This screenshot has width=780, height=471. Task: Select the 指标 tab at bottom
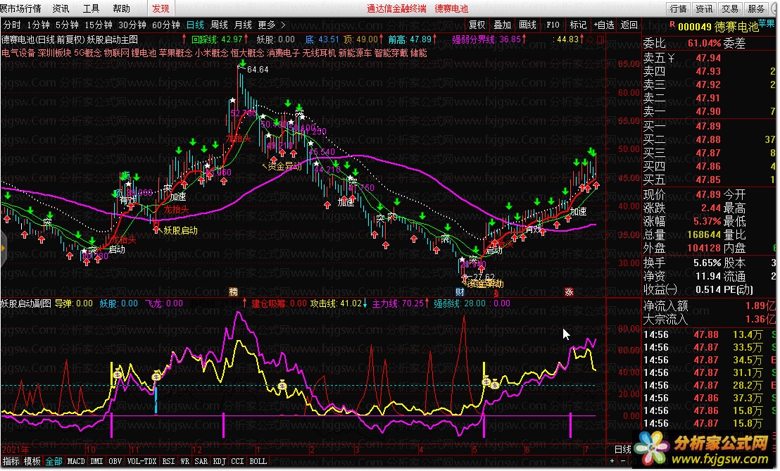[x=11, y=462]
